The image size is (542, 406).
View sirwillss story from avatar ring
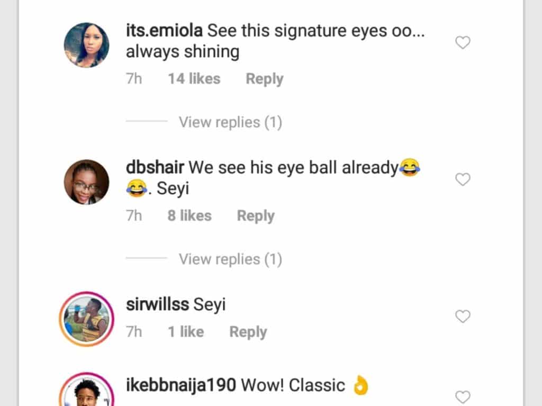[x=86, y=319]
